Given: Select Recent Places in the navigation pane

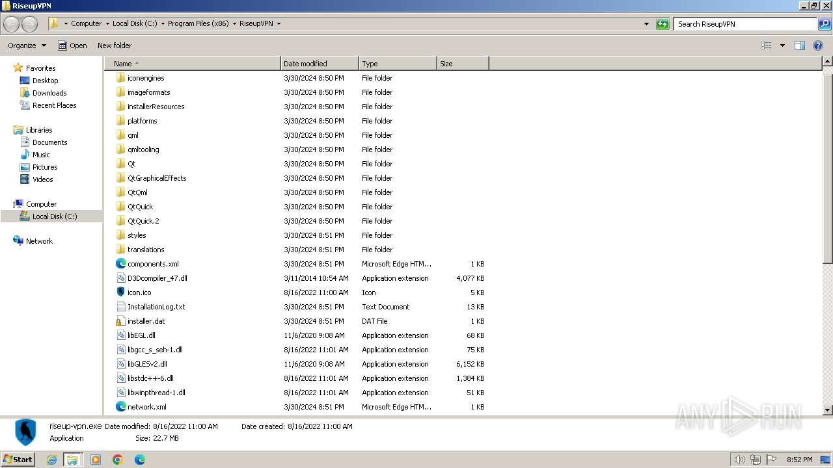Looking at the screenshot, I should (x=54, y=105).
